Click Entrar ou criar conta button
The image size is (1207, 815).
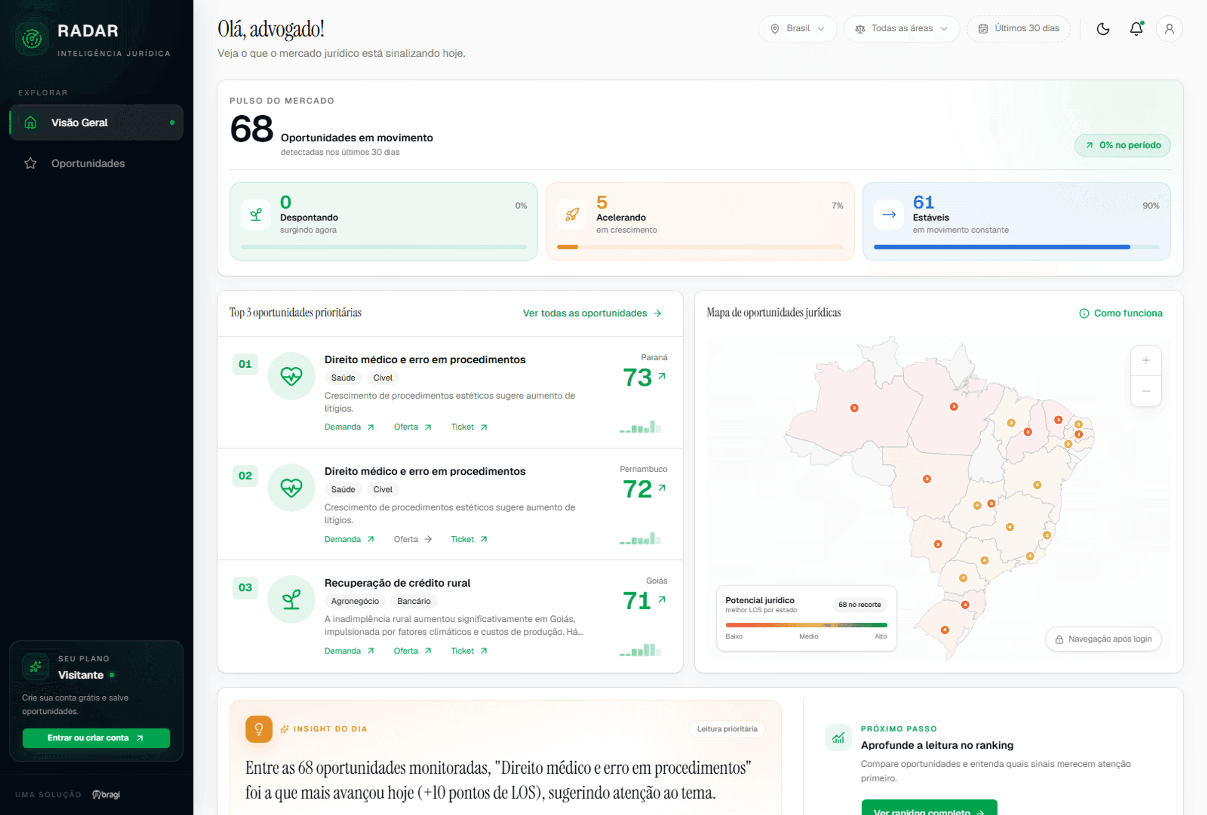coord(96,738)
